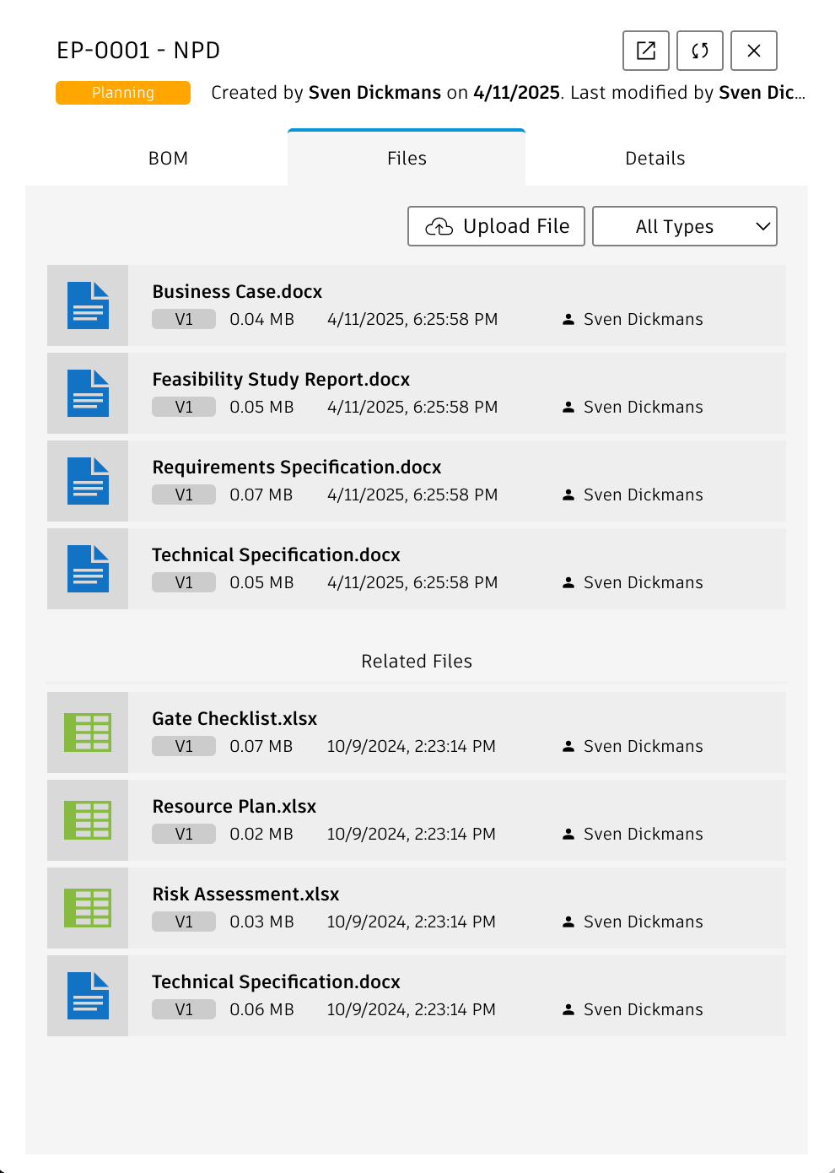Open the Gate Checklist.xlsx file name
The width and height of the screenshot is (835, 1173).
pos(234,719)
